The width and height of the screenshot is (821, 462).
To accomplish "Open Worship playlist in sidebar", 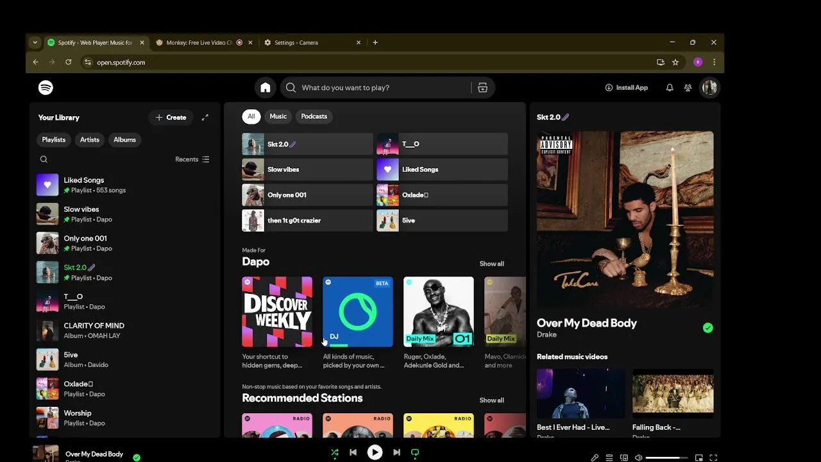I will pos(124,418).
